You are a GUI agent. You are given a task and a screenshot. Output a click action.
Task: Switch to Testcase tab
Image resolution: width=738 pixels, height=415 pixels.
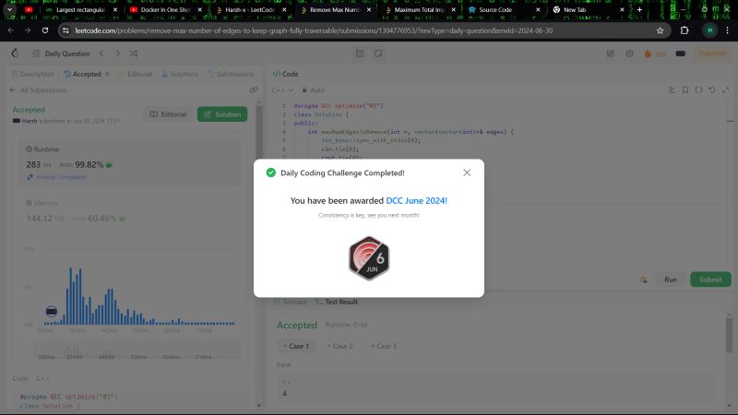click(x=291, y=302)
